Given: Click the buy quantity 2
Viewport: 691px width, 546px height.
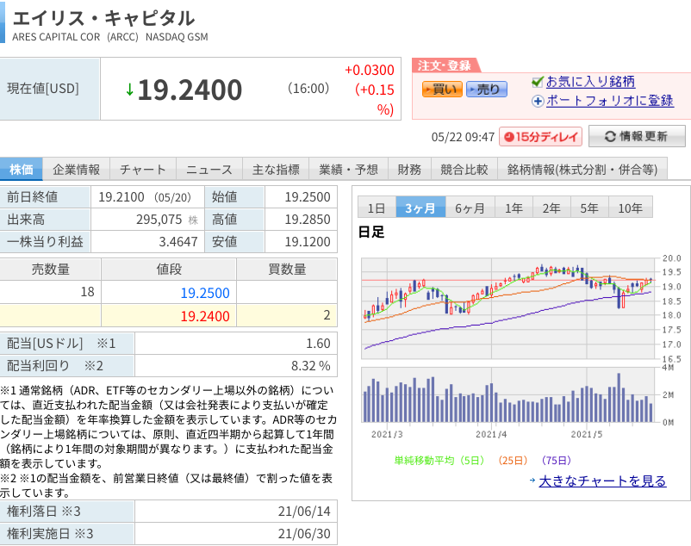Looking at the screenshot, I should 327,315.
